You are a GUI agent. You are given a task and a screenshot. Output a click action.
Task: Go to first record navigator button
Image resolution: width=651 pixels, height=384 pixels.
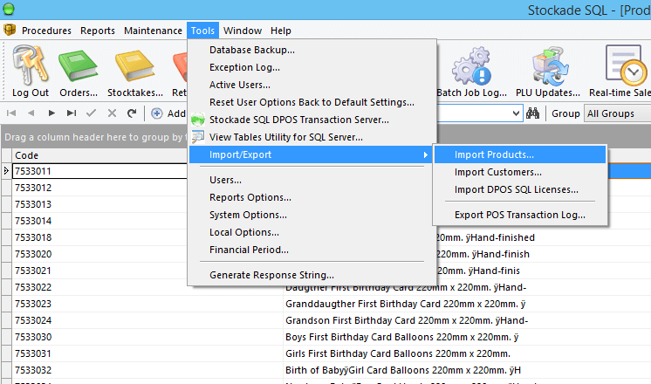(11, 113)
